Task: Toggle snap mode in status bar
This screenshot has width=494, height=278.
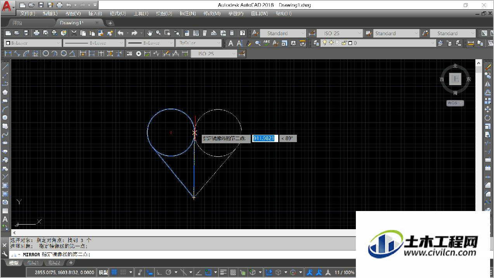Action: pos(123,272)
